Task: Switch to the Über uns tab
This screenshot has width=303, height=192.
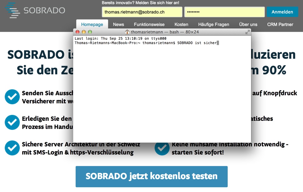Action: [248, 25]
